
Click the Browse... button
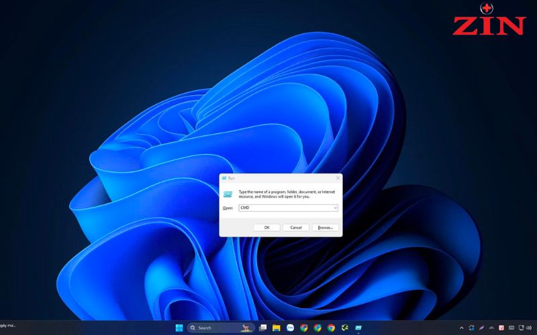click(x=326, y=228)
